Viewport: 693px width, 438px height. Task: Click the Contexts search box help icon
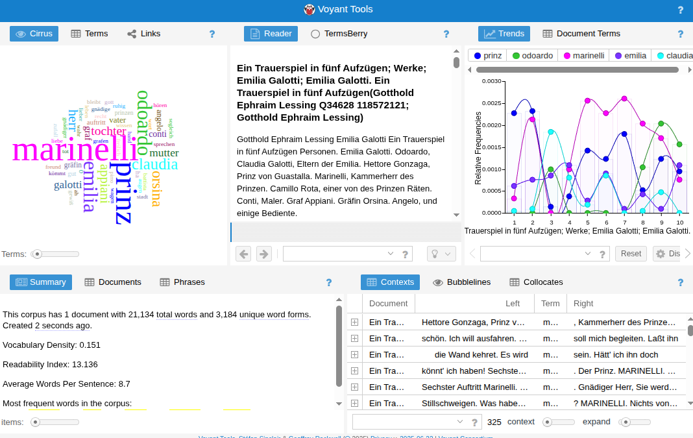click(x=474, y=422)
